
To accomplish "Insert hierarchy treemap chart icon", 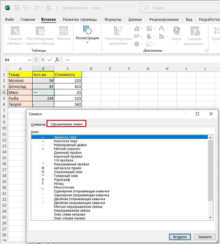I will pos(149,28).
